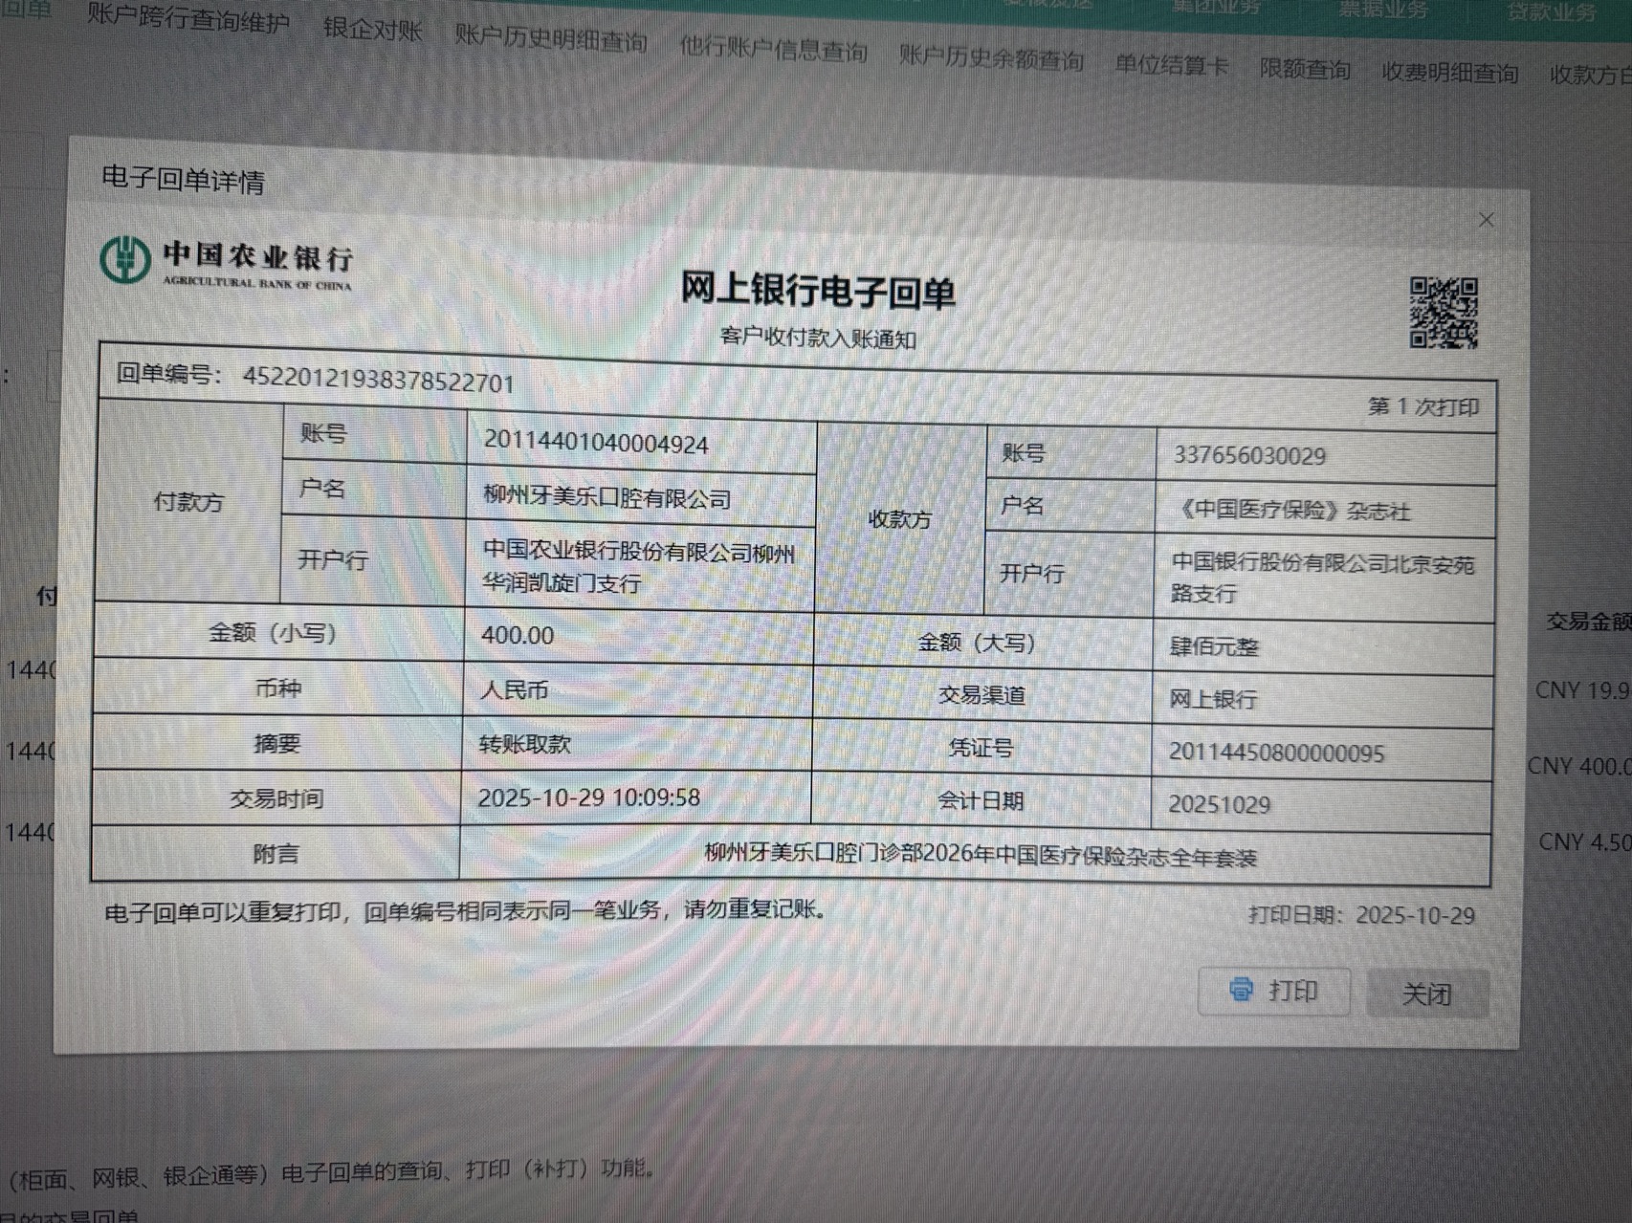The height and width of the screenshot is (1223, 1632).
Task: Open the 银企对账 menu item
Action: tap(372, 29)
